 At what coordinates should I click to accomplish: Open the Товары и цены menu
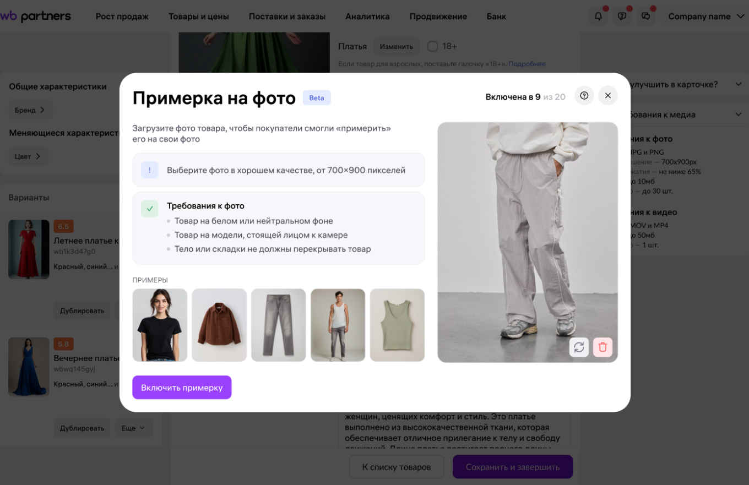[199, 16]
